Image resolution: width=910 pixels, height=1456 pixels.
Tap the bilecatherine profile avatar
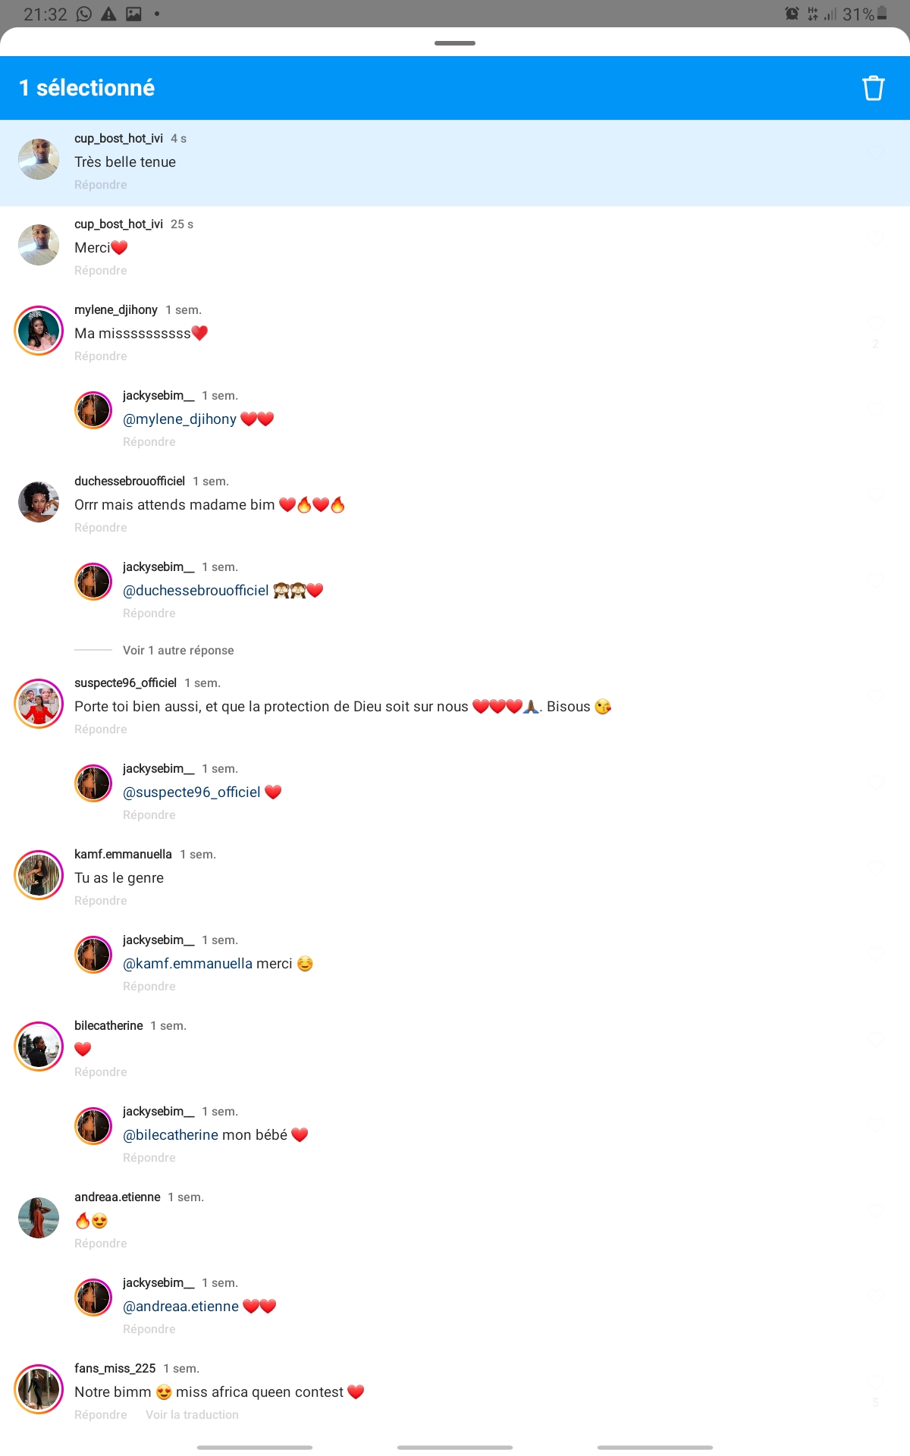(39, 1046)
